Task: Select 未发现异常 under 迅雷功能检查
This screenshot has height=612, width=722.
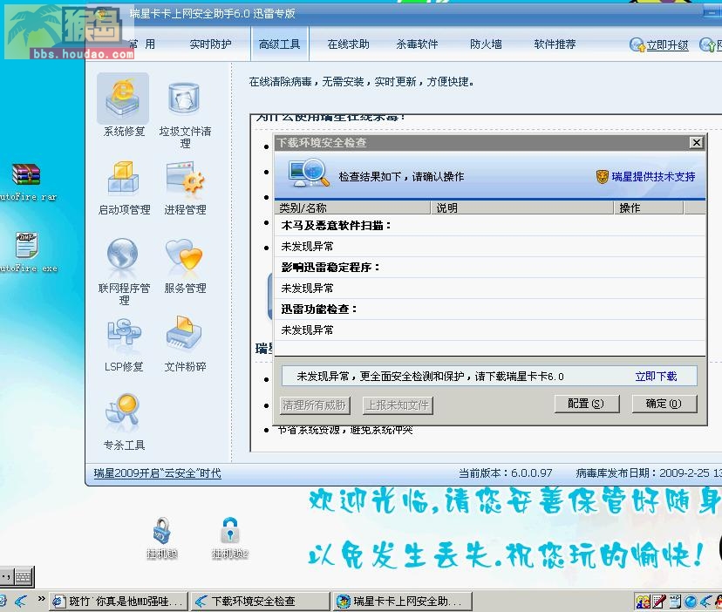Action: pos(490,330)
